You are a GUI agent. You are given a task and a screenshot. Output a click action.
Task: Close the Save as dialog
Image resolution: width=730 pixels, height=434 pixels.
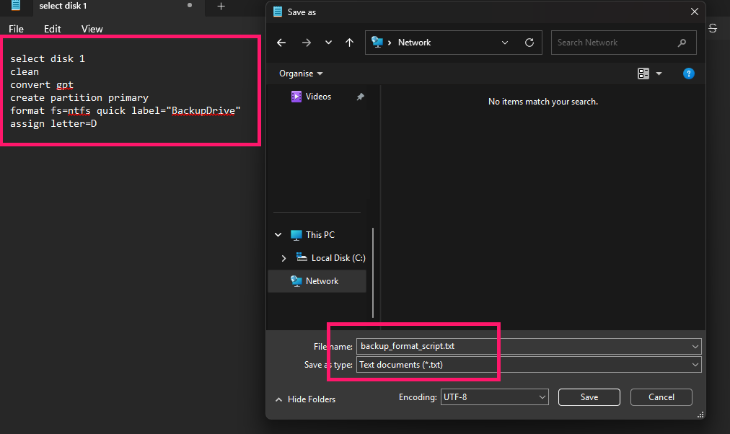coord(694,12)
